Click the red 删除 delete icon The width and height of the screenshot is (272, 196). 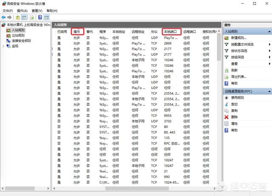pos(227,117)
